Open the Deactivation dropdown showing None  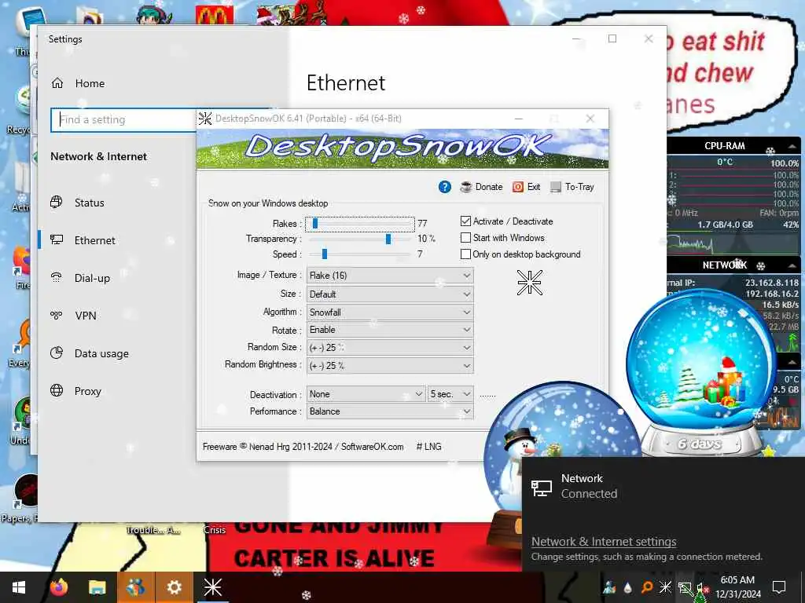(366, 394)
